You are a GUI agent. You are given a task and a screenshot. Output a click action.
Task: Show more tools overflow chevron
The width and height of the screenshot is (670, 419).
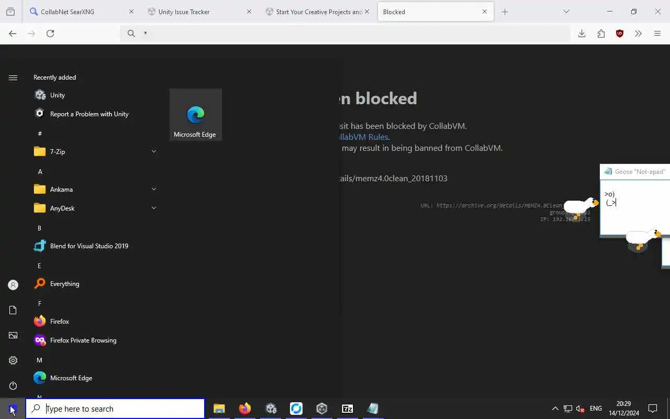638,34
